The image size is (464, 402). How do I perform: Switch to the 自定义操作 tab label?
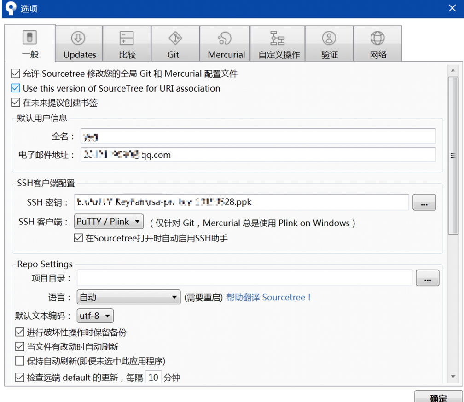[279, 55]
